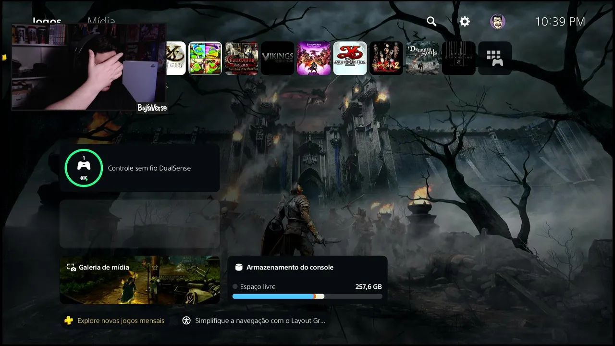The image size is (615, 346).
Task: Open the Game Library grid icon
Action: (x=495, y=58)
